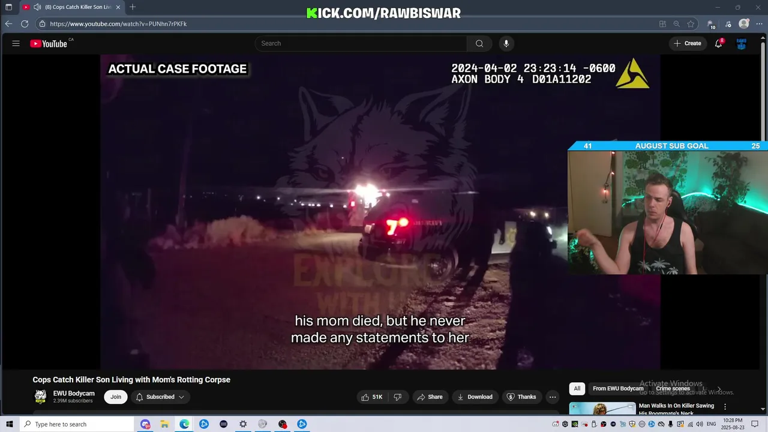The image size is (768, 432).
Task: Open the Edge profile avatar
Action: coord(744,24)
